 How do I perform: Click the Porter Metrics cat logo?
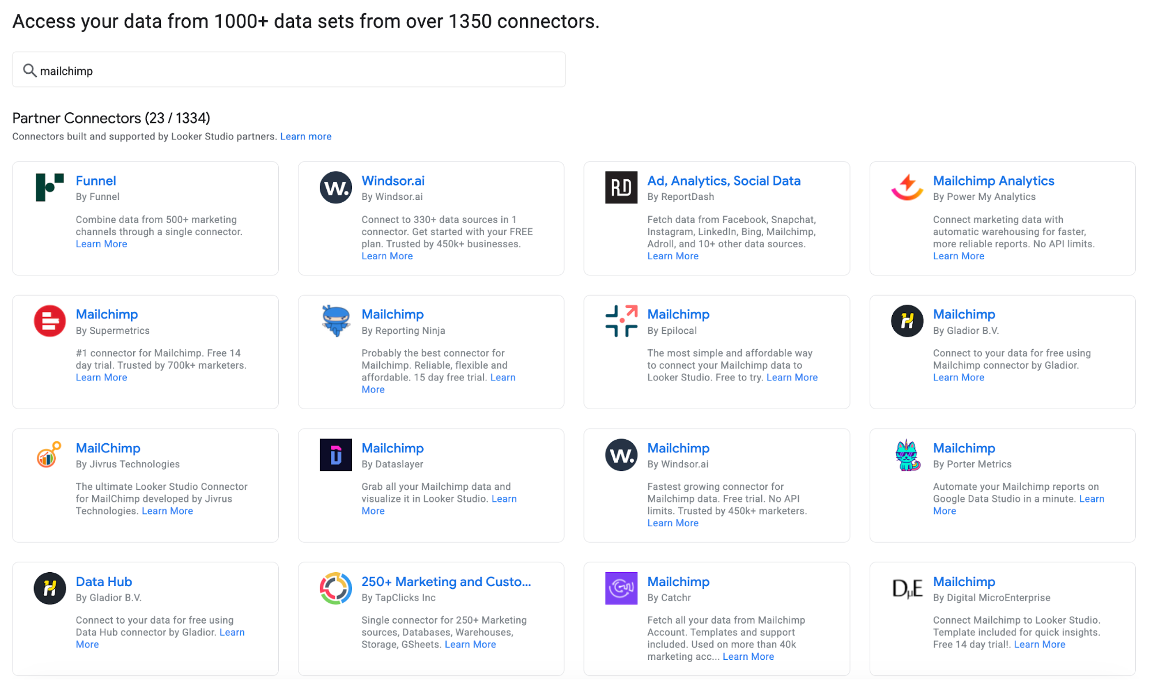coord(908,455)
